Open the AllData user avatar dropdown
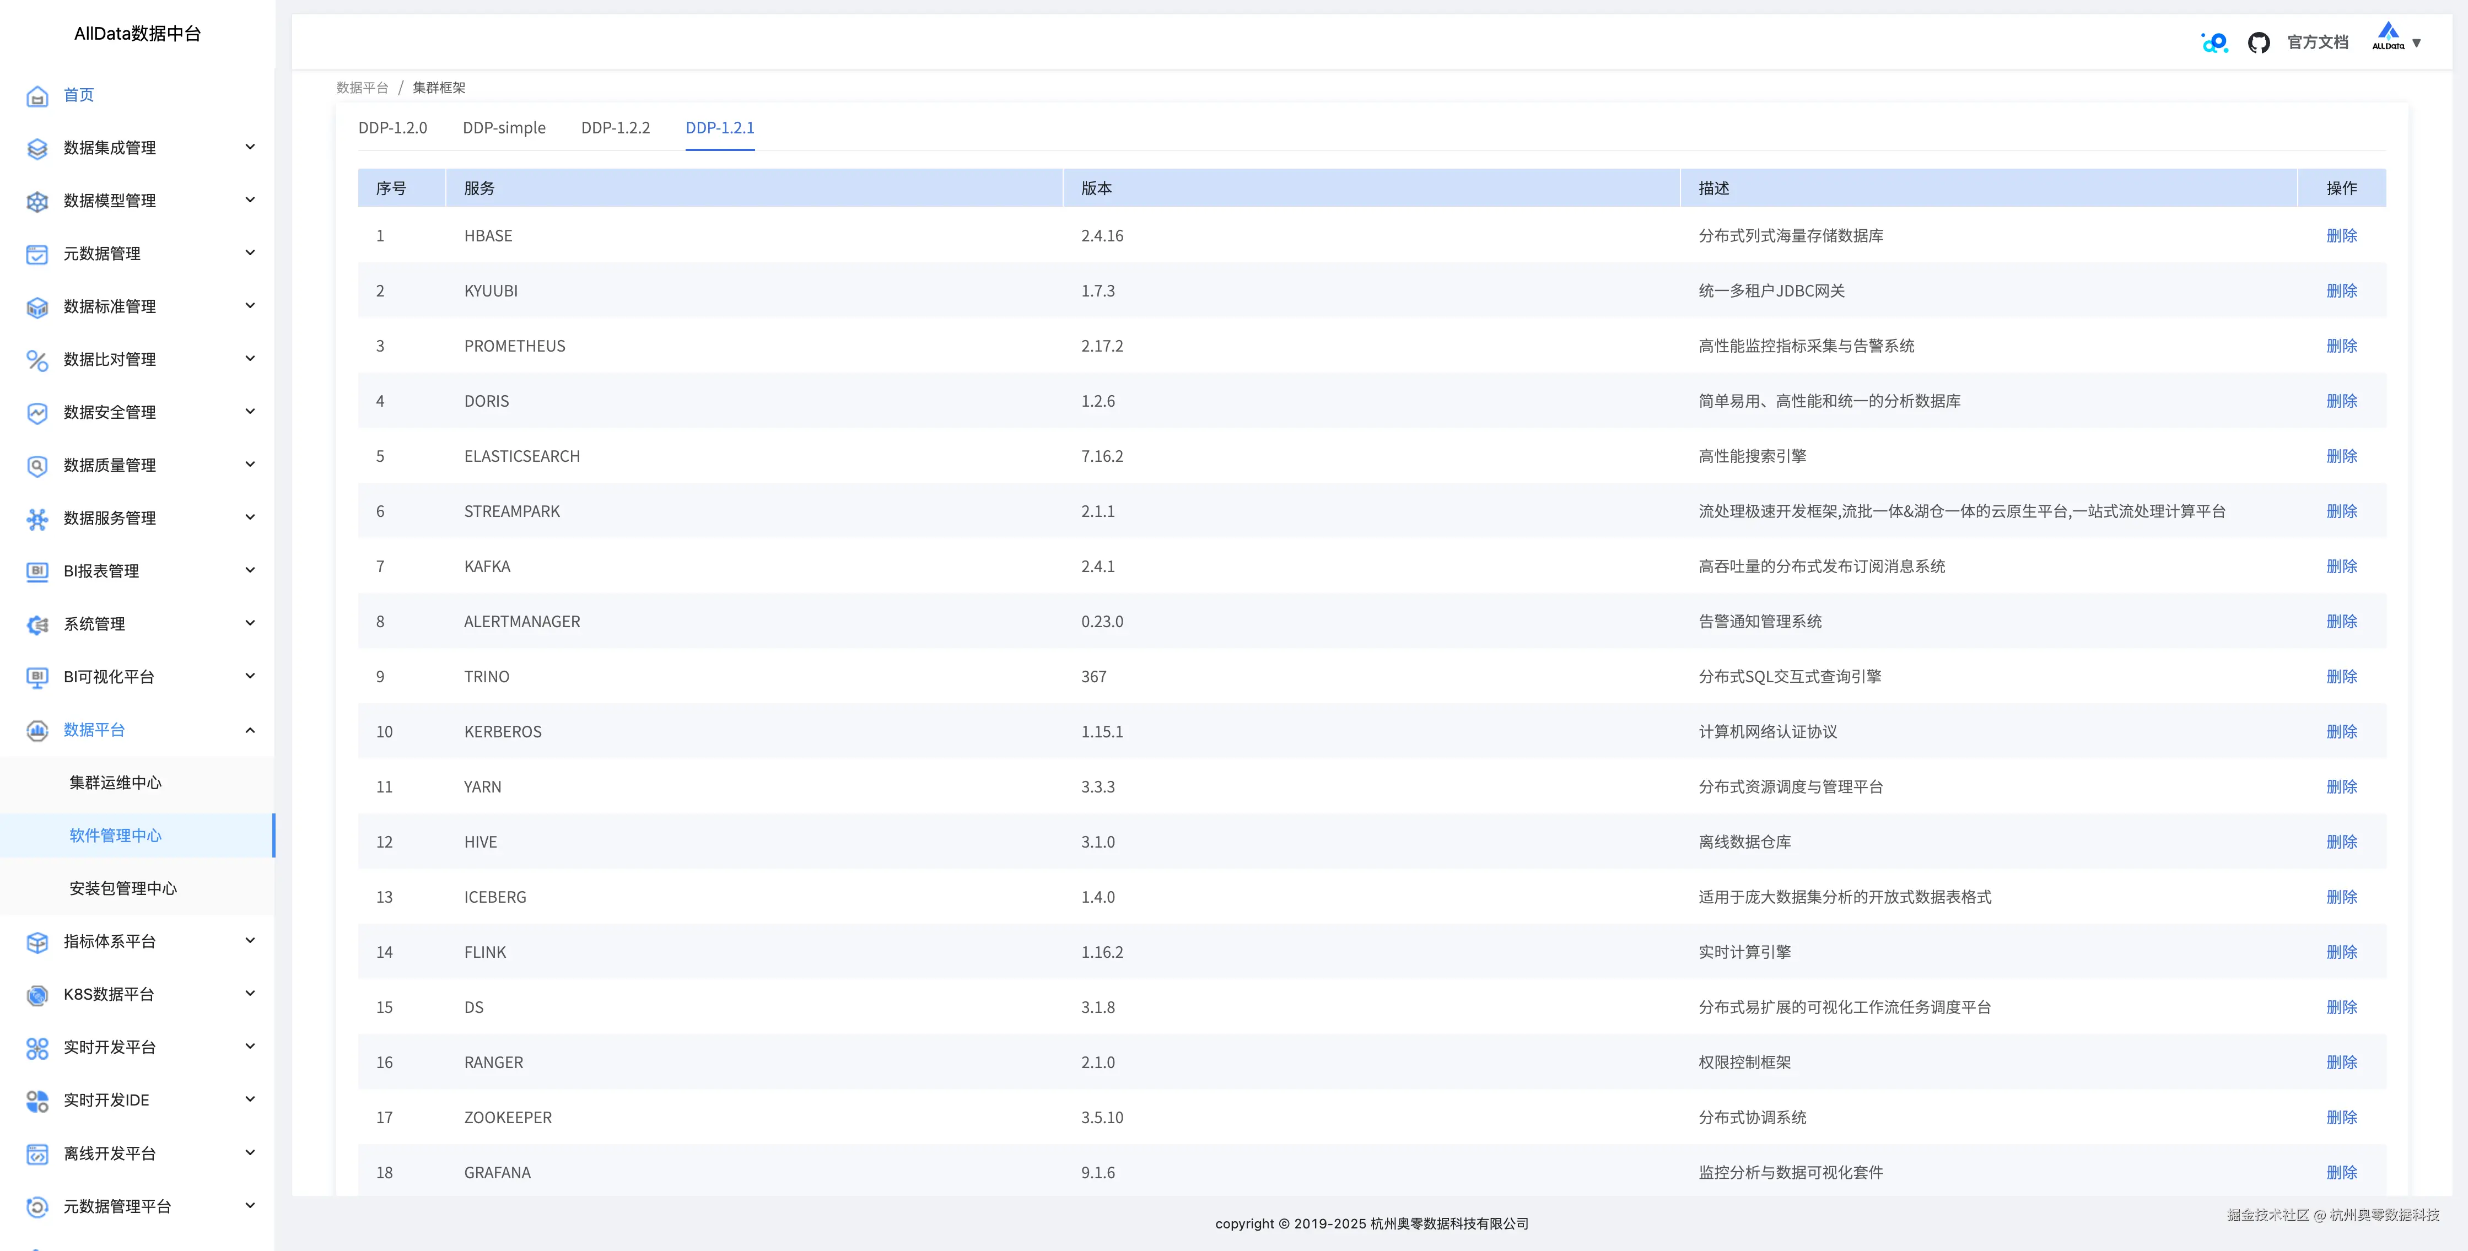Screen dimensions: 2468x1251 tap(2396, 39)
